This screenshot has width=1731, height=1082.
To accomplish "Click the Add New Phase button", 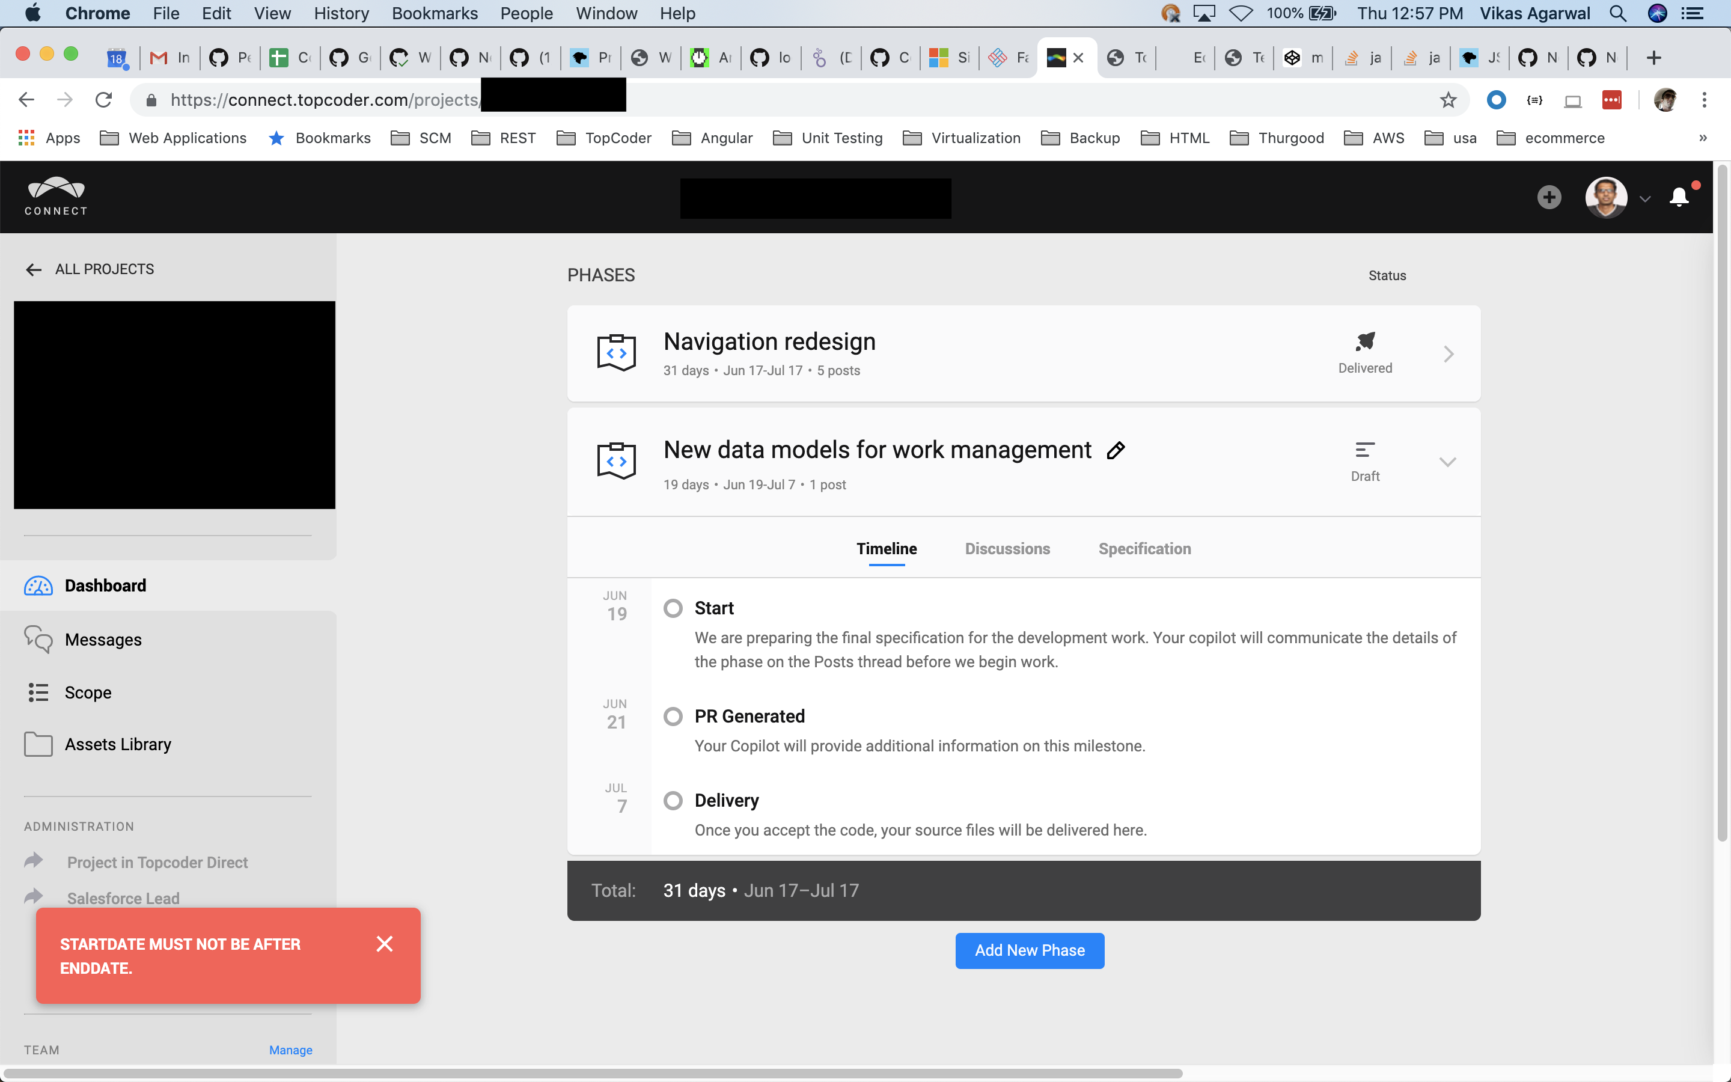I will click(x=1030, y=950).
